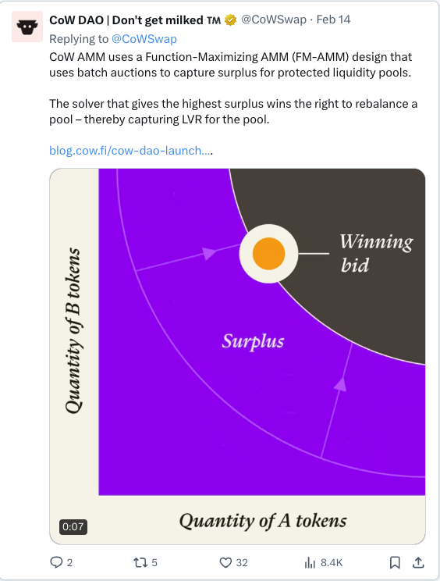Open the Feb 14 timestamp permalink
The image size is (440, 581).
click(333, 20)
